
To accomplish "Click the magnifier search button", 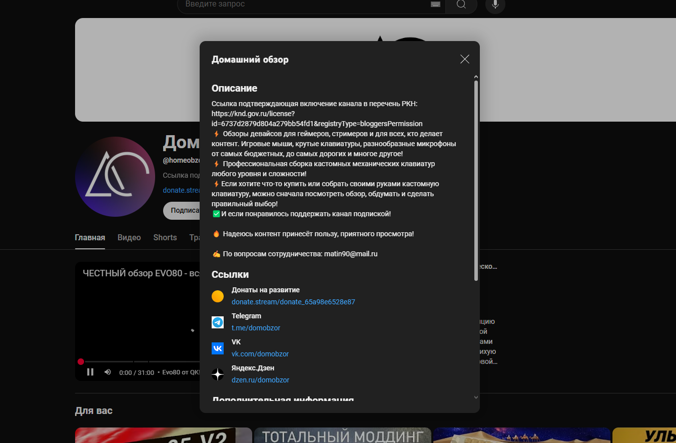I will click(461, 5).
